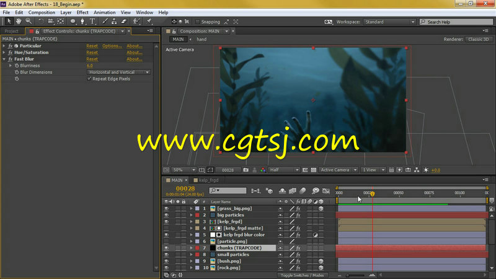Select the Unified Camera tool
Screen dimensions: 496x279
click(51, 22)
